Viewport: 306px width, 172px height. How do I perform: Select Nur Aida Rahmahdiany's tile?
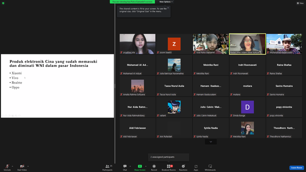coord(138,107)
